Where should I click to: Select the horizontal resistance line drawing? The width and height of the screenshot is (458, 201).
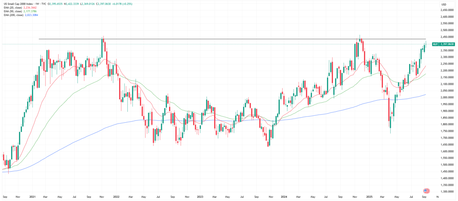(x=232, y=39)
